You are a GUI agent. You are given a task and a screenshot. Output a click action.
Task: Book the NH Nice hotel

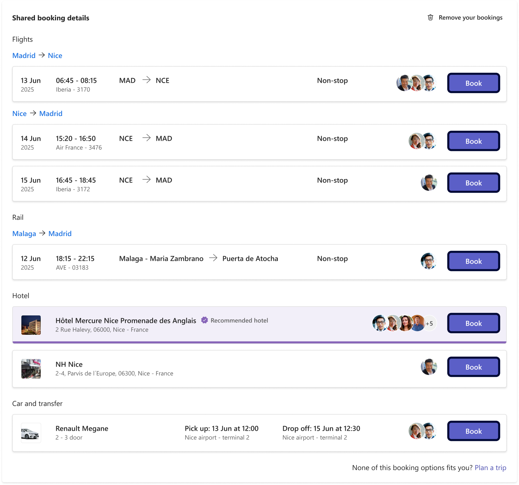473,367
